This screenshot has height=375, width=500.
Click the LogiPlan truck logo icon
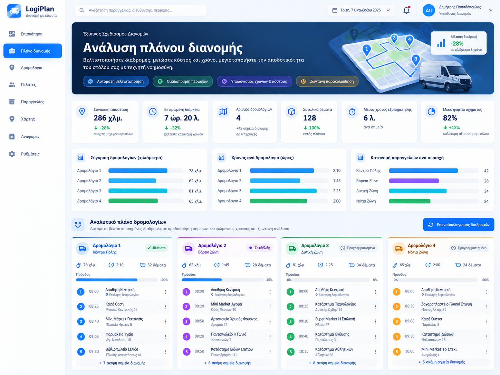tap(14, 11)
